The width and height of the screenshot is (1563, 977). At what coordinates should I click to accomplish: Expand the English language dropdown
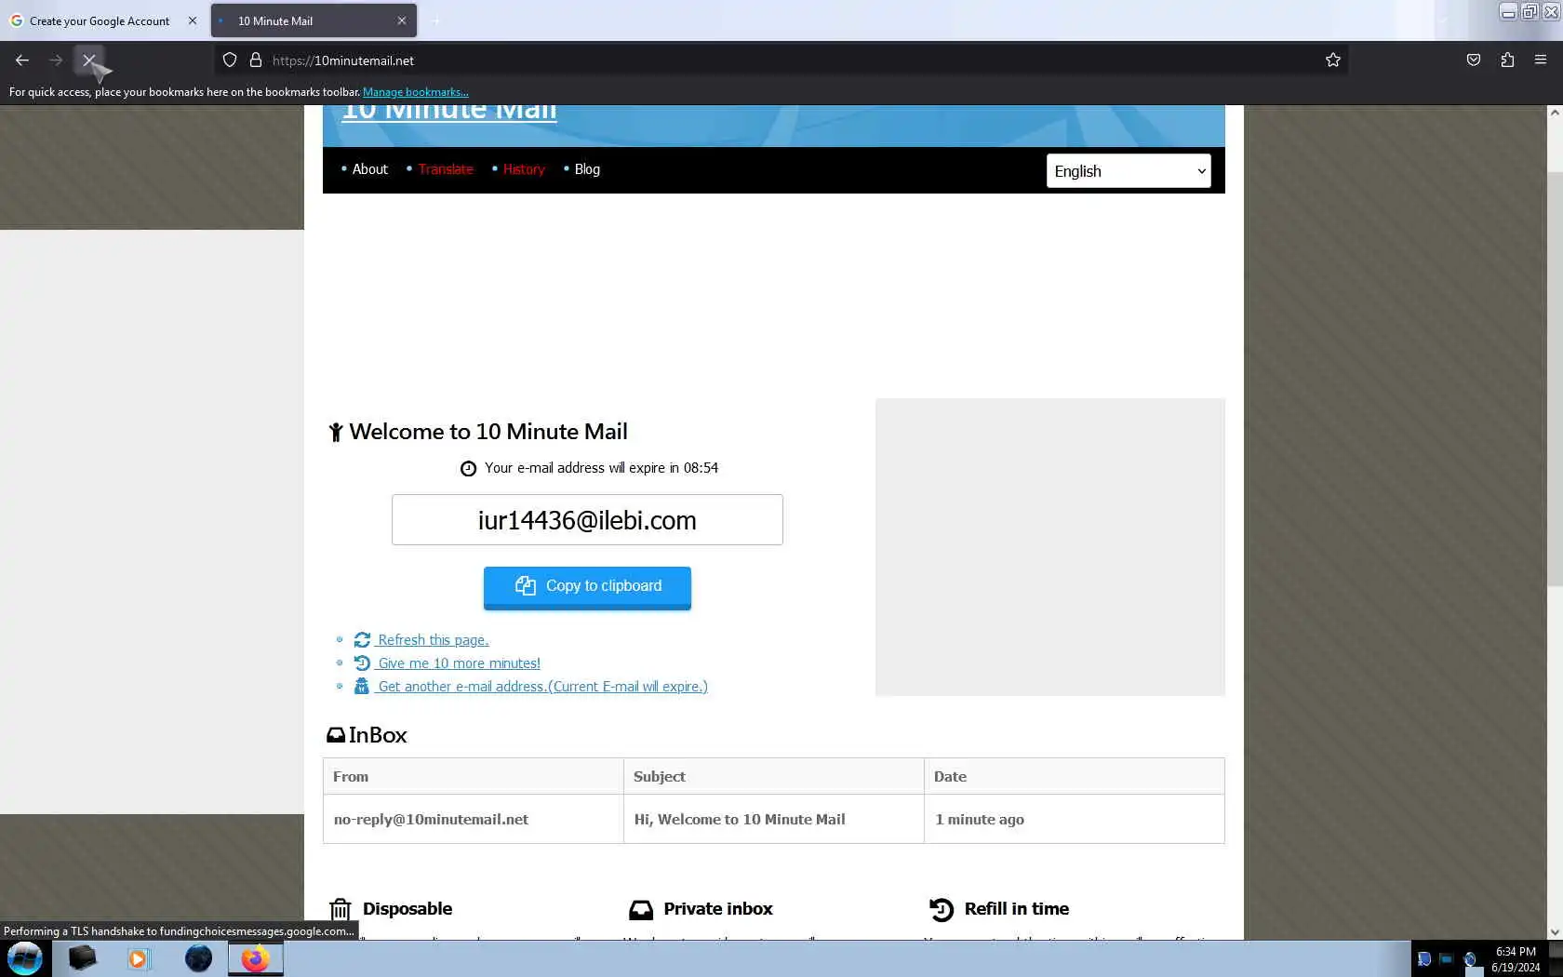(1129, 171)
